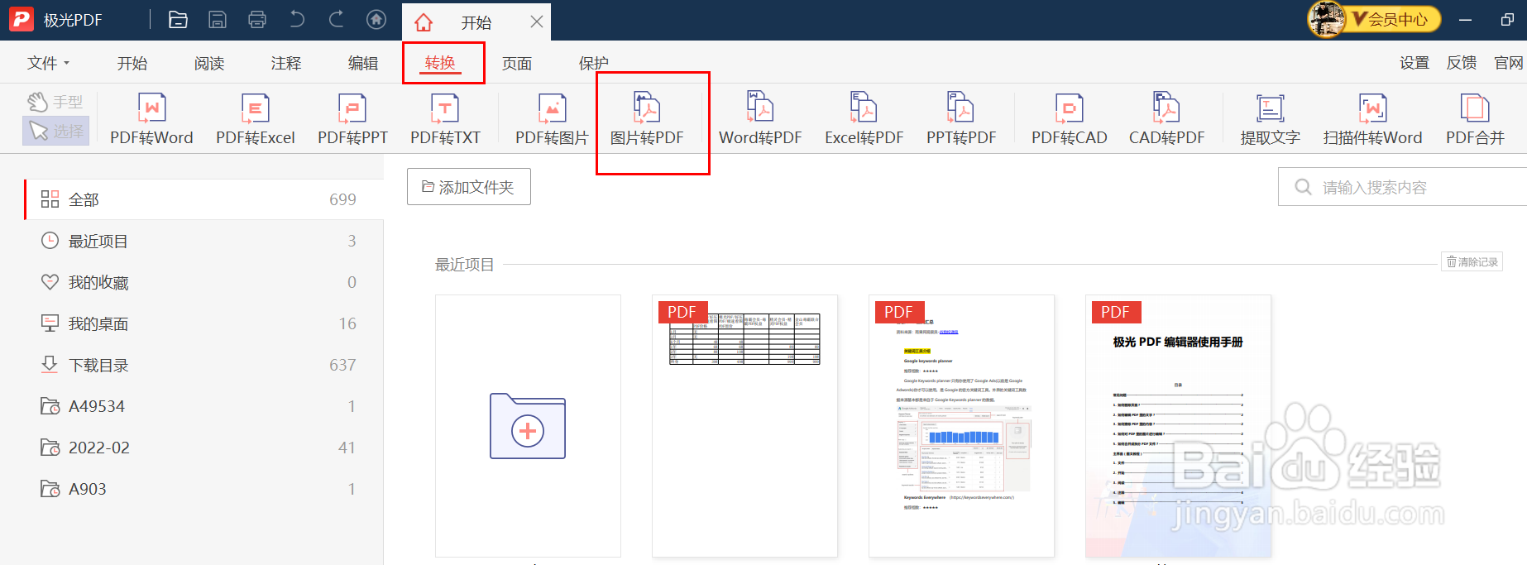This screenshot has width=1527, height=565.
Task: Open 官网 website link
Action: tap(1509, 63)
